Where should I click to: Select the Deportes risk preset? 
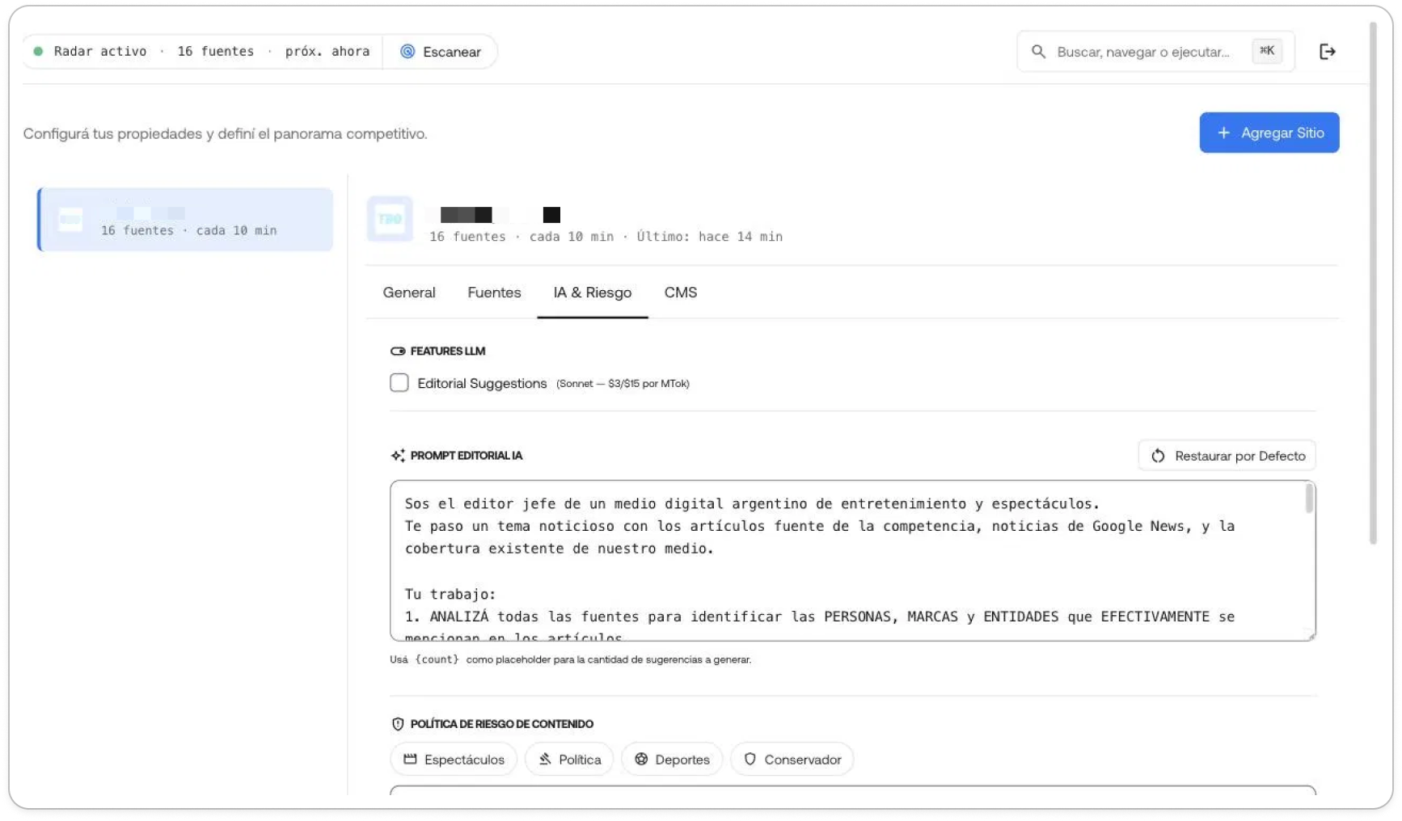[x=672, y=760]
